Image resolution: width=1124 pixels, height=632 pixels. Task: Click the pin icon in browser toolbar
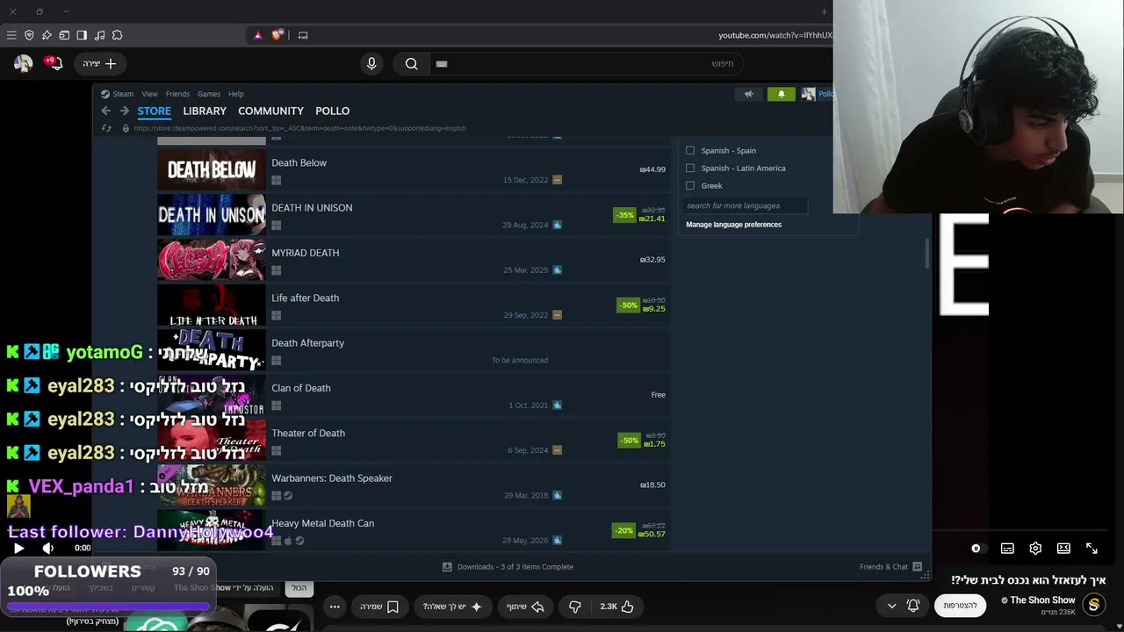(x=47, y=35)
